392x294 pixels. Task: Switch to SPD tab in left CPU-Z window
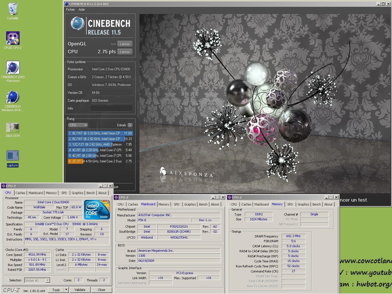click(x=64, y=193)
